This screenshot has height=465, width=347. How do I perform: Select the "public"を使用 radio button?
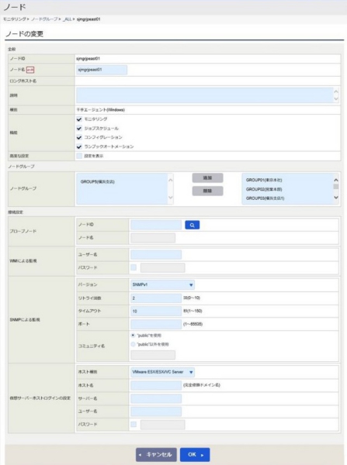click(133, 336)
